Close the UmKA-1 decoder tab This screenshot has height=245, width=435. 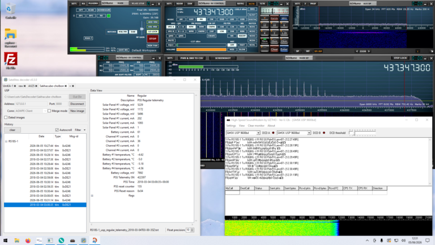15,86
